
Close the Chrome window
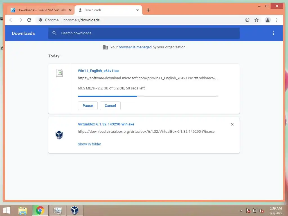tap(277, 6)
